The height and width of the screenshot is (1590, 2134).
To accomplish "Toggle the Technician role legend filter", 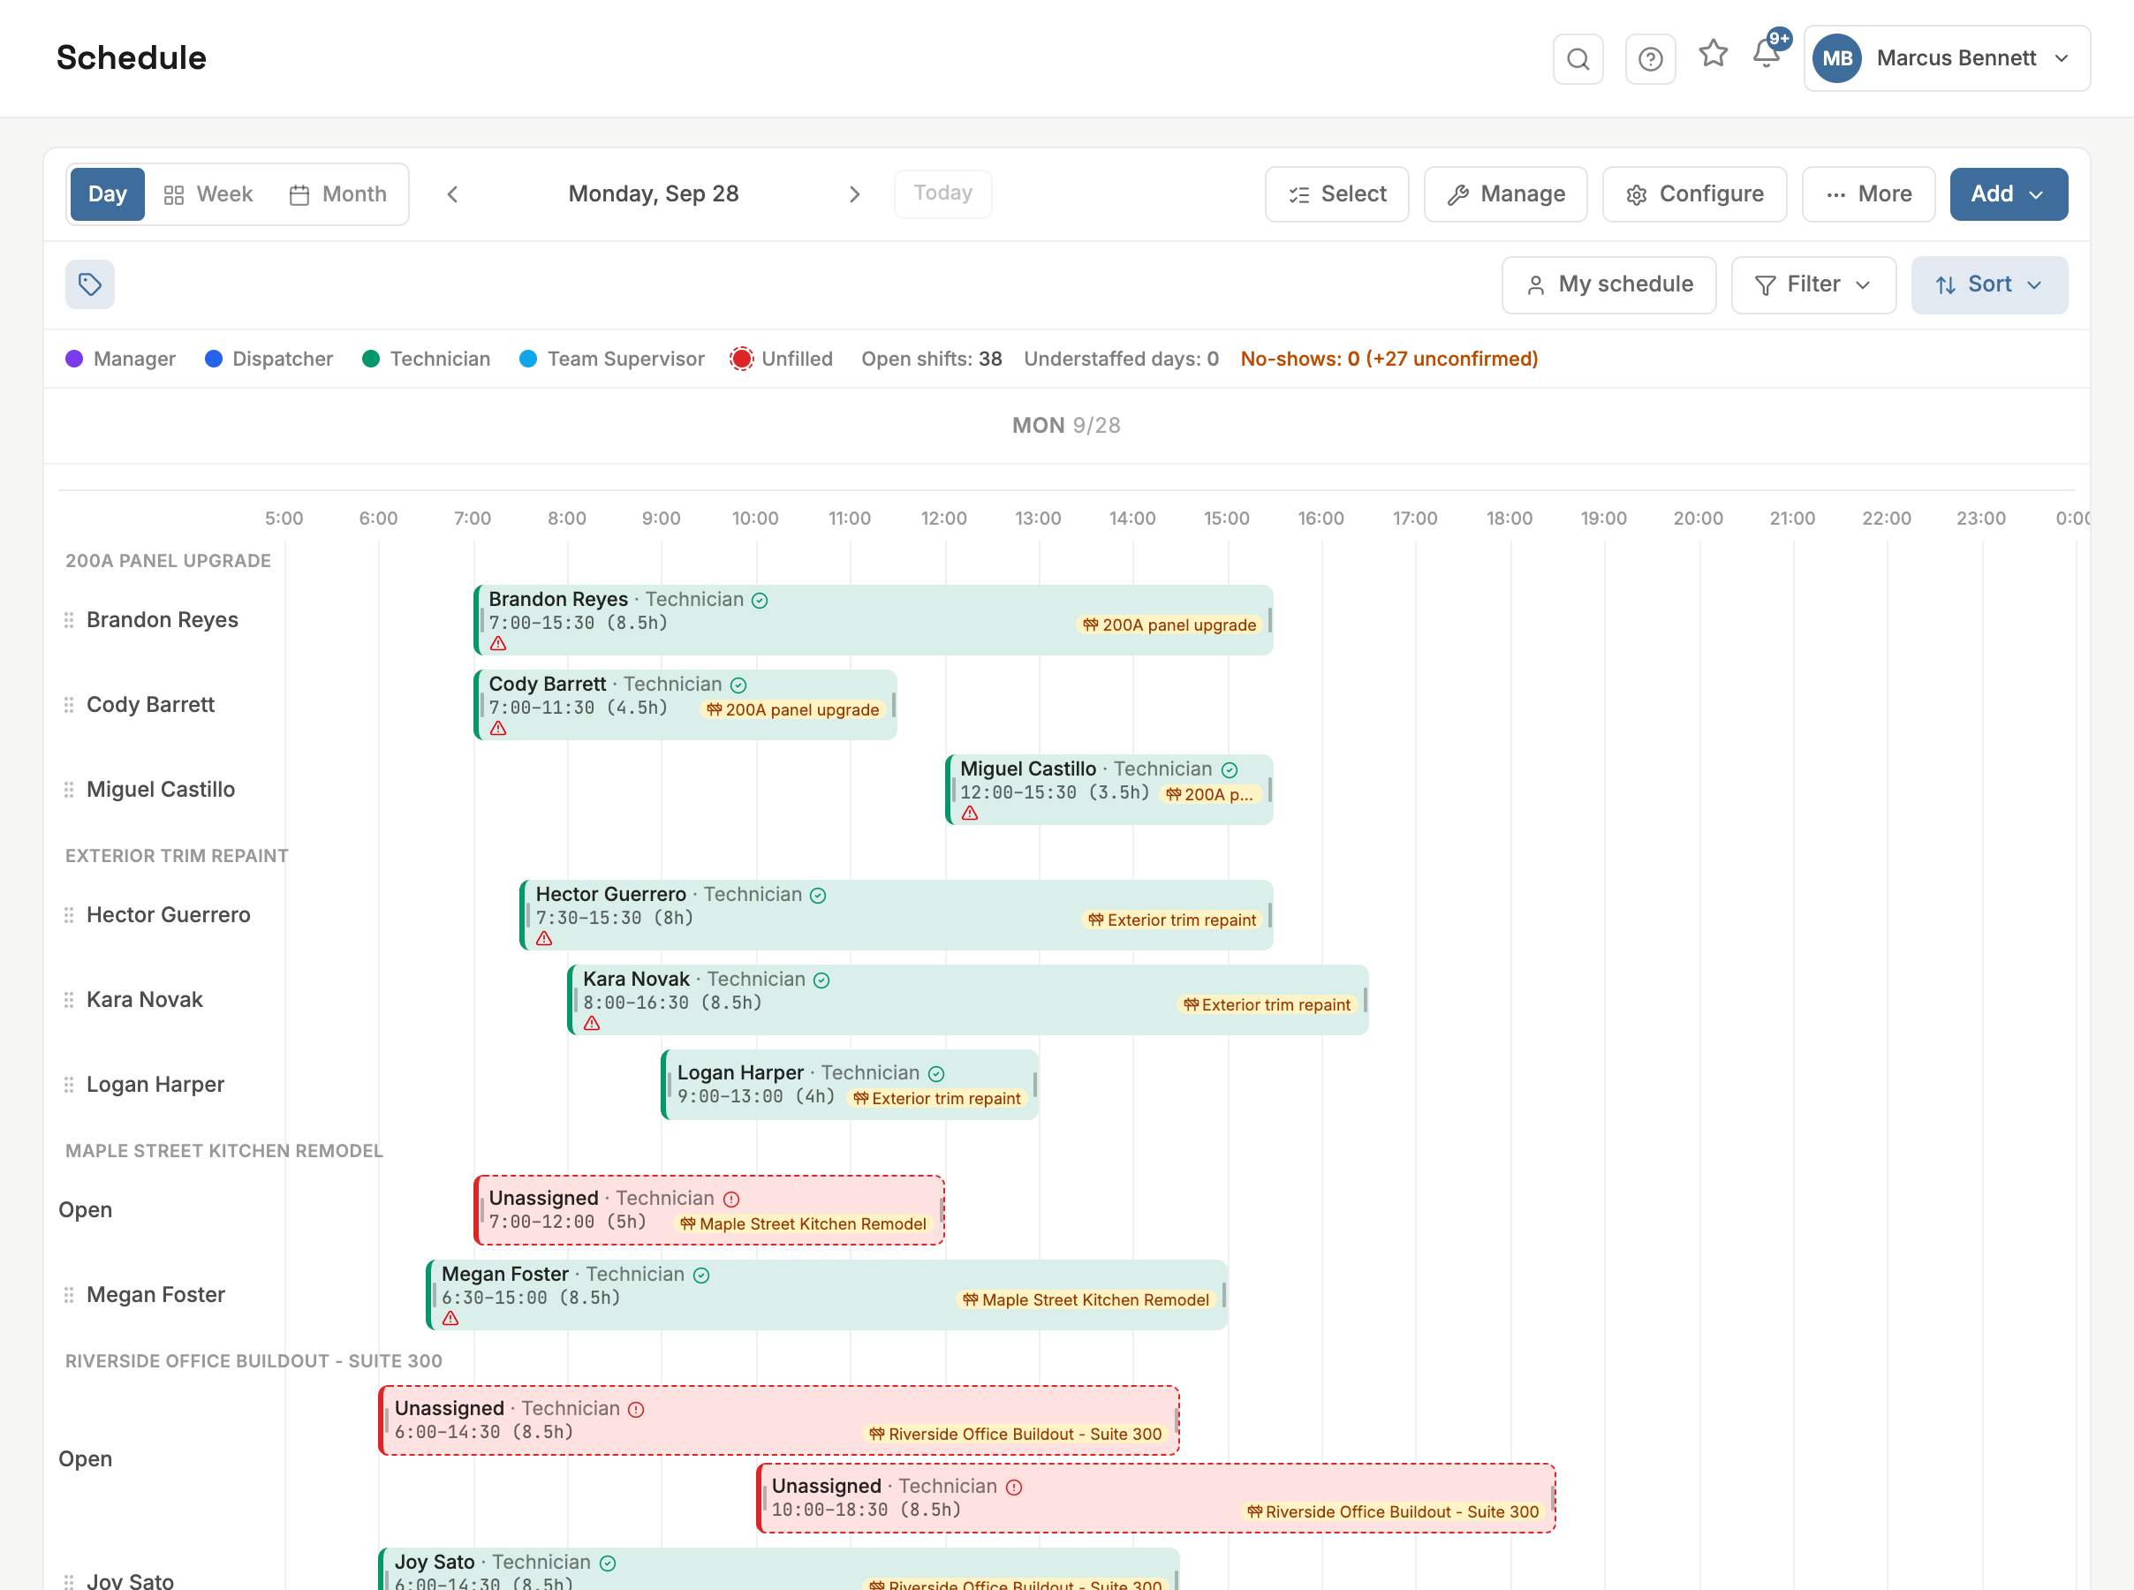I will [427, 359].
